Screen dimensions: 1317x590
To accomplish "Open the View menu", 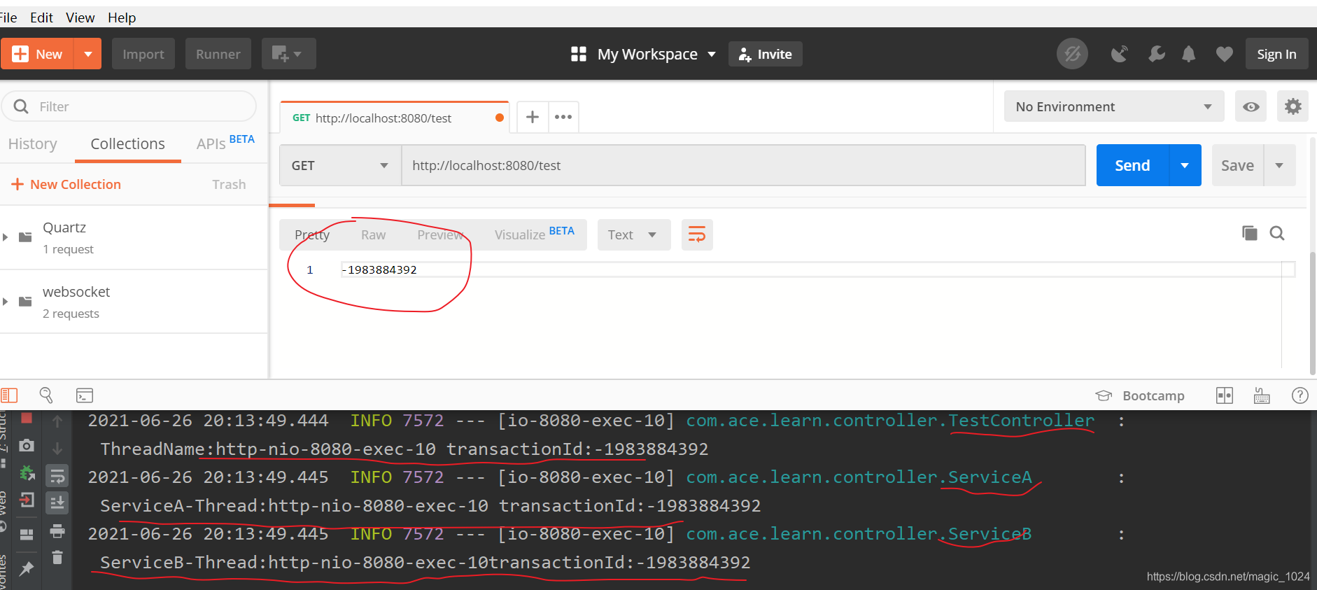I will coord(80,17).
